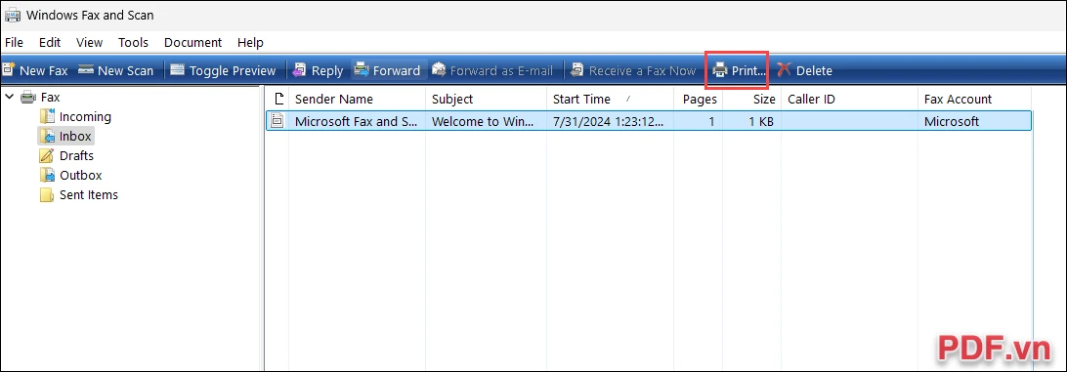The width and height of the screenshot is (1067, 372).
Task: Open the View menu
Action: pos(89,42)
